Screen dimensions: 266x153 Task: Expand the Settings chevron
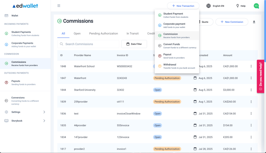pos(44,112)
